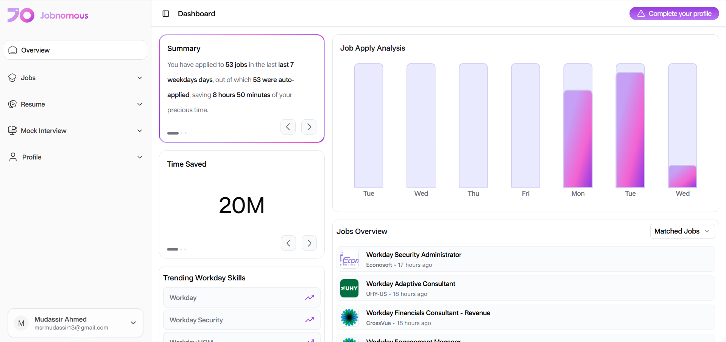Image resolution: width=726 pixels, height=342 pixels.
Task: Click the Econosoft company logo
Action: pyautogui.click(x=349, y=259)
